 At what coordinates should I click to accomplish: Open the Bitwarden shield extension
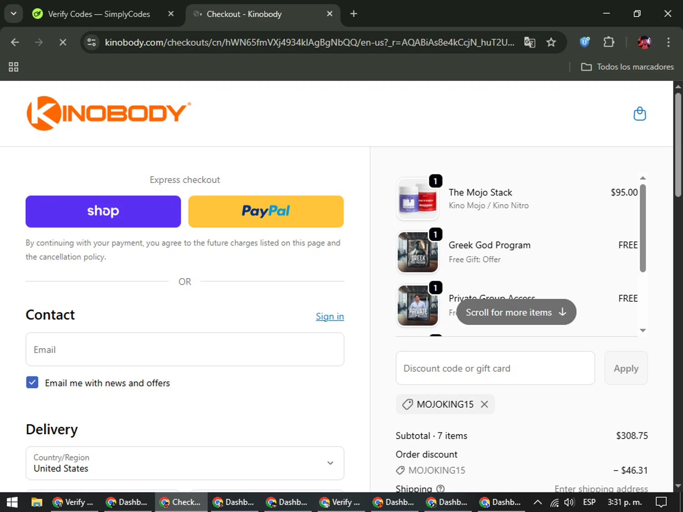(585, 42)
